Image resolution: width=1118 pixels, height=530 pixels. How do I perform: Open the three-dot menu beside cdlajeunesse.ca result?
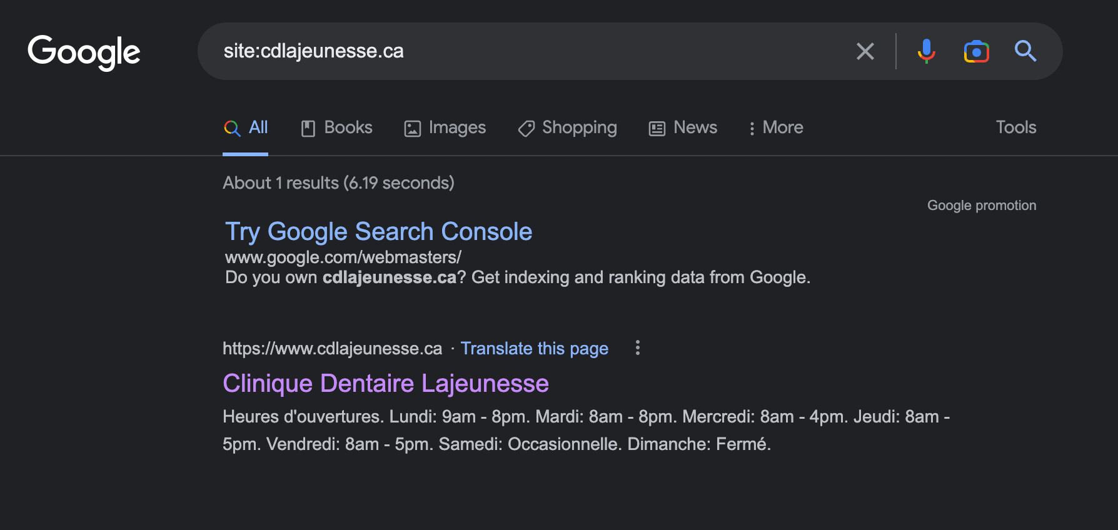pyautogui.click(x=637, y=348)
